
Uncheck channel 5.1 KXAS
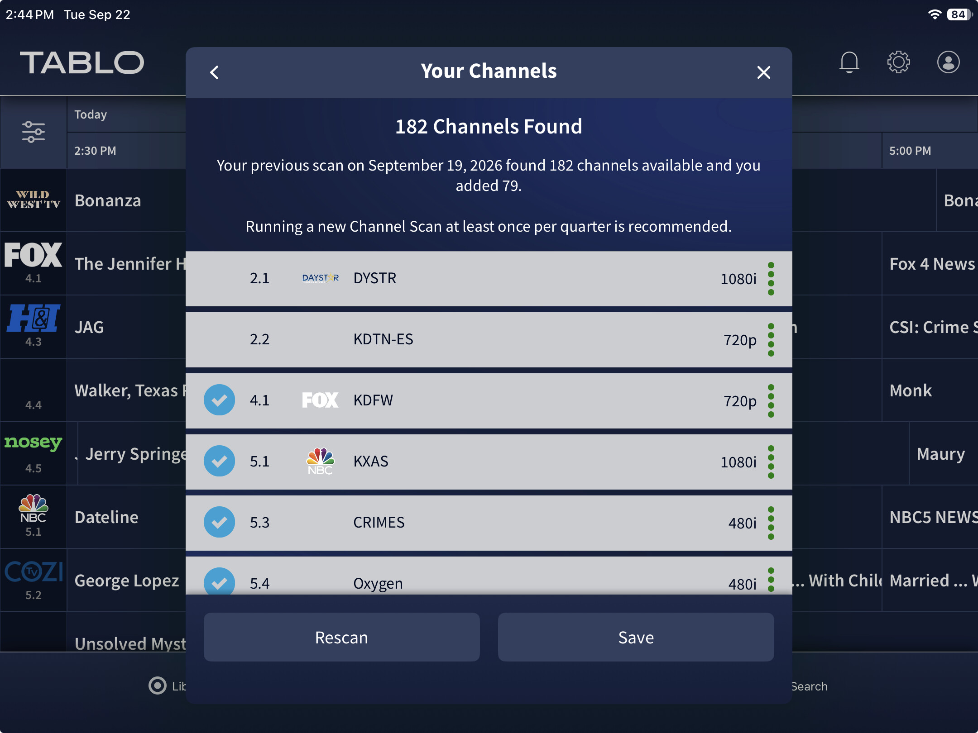(219, 461)
